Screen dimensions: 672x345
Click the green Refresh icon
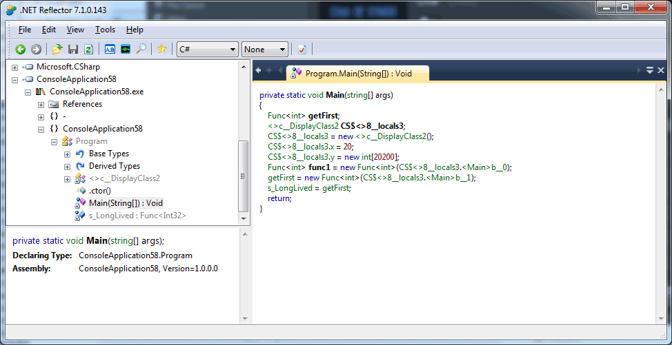pyautogui.click(x=88, y=50)
